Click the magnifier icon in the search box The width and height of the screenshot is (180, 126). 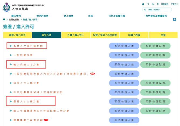point(145,9)
